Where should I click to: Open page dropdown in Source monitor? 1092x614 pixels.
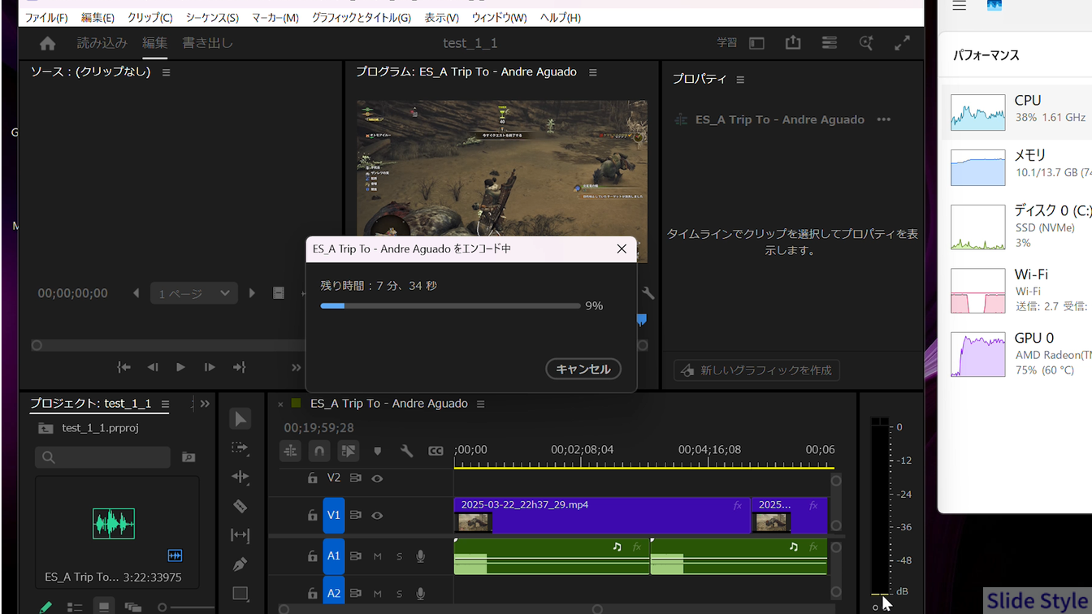[x=193, y=293]
